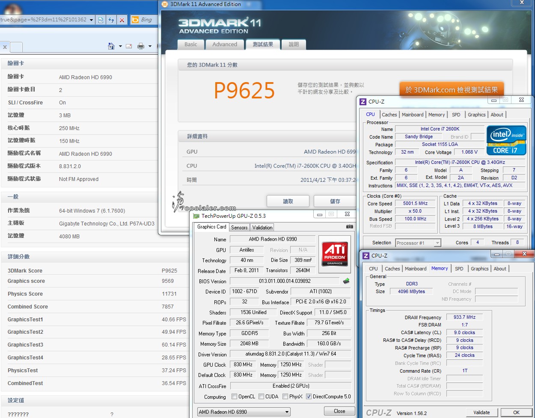Image resolution: width=535 pixels, height=418 pixels.
Task: Open the AMD Radeon HD 6990 device dropdown
Action: [244, 412]
